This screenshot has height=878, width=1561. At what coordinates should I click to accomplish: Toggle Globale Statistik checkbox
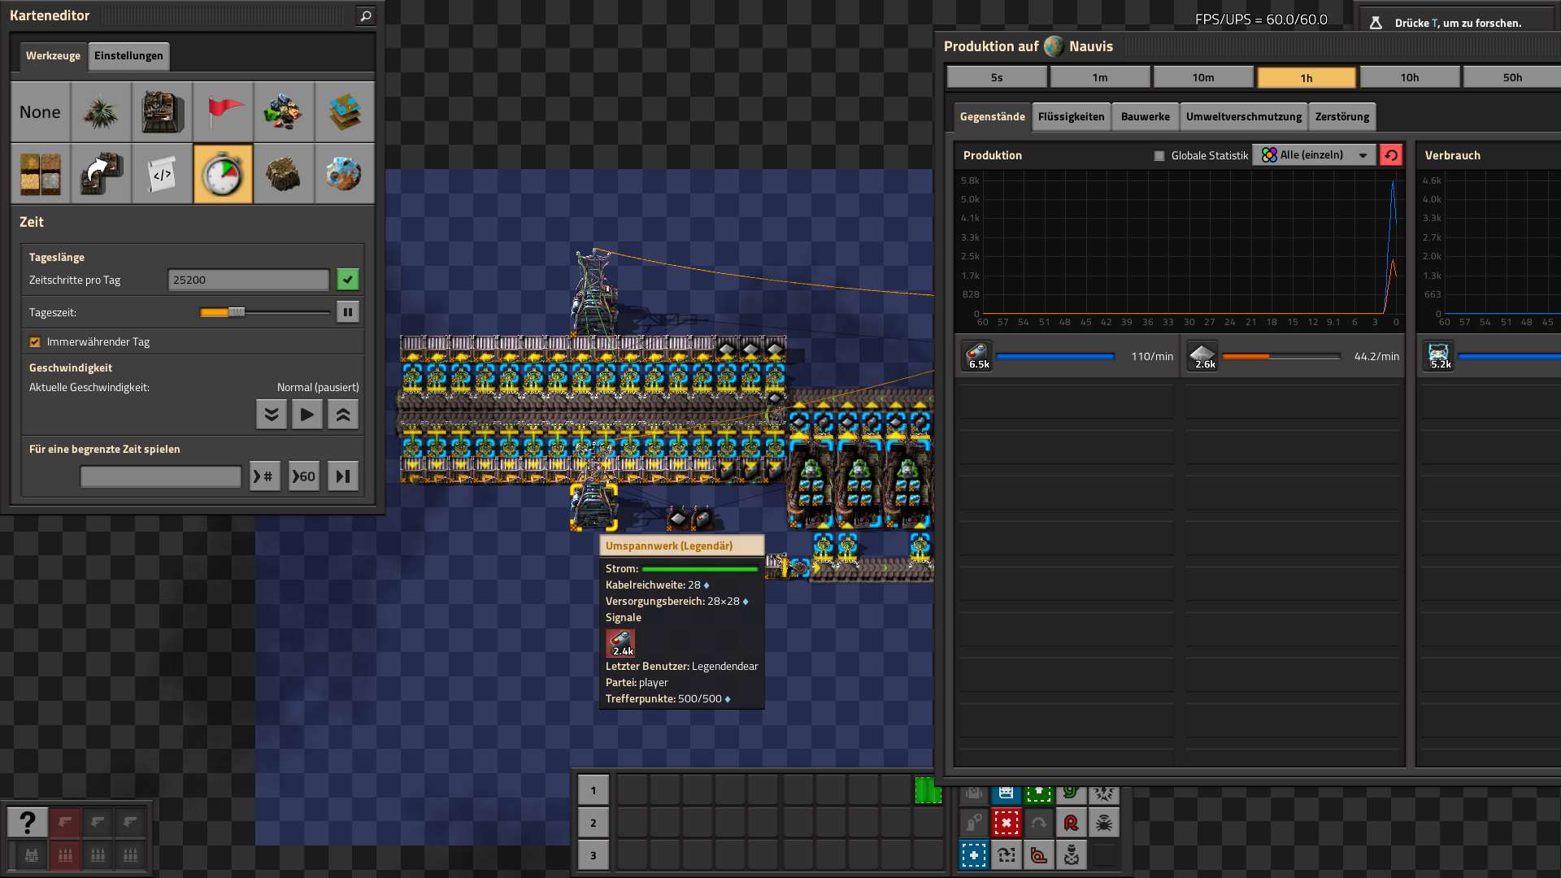pyautogui.click(x=1159, y=156)
